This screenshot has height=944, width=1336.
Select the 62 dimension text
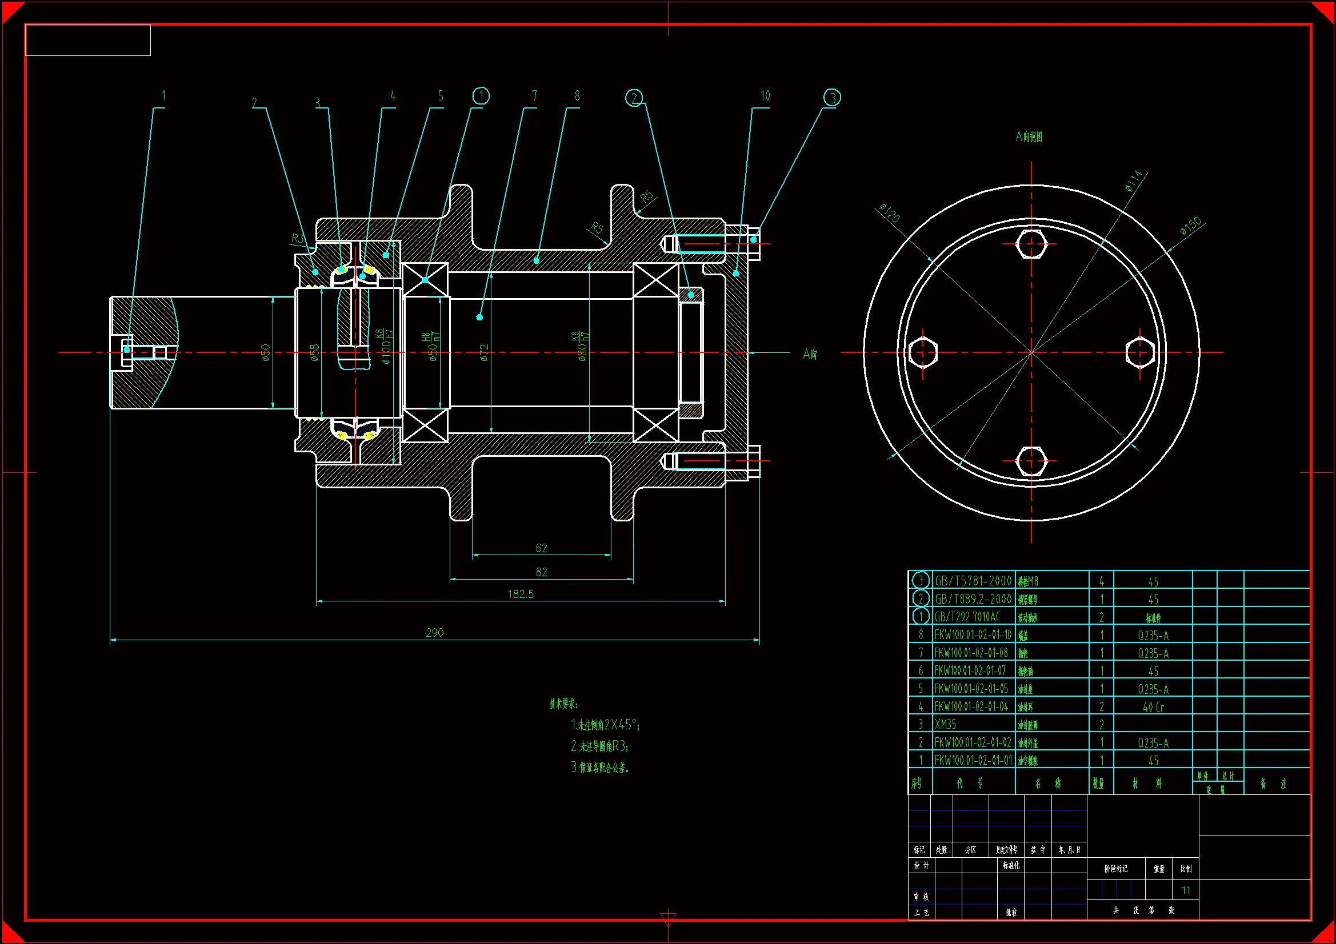pos(541,548)
